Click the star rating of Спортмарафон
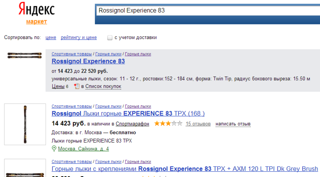The width and height of the screenshot is (320, 177). pos(168,123)
